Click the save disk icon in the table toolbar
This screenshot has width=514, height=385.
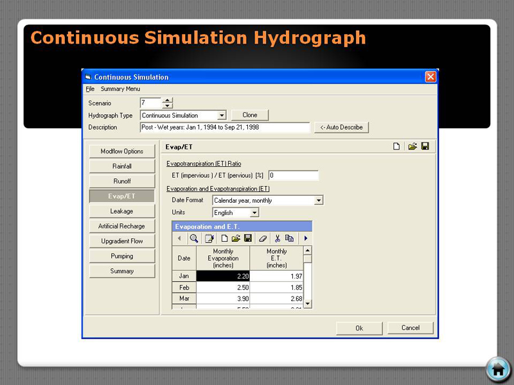pos(247,238)
